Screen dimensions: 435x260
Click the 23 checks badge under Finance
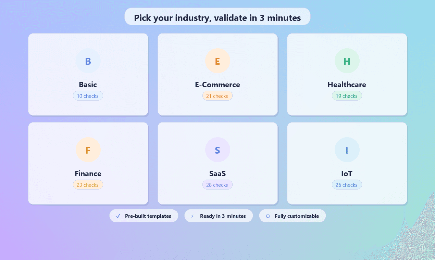[88, 185]
